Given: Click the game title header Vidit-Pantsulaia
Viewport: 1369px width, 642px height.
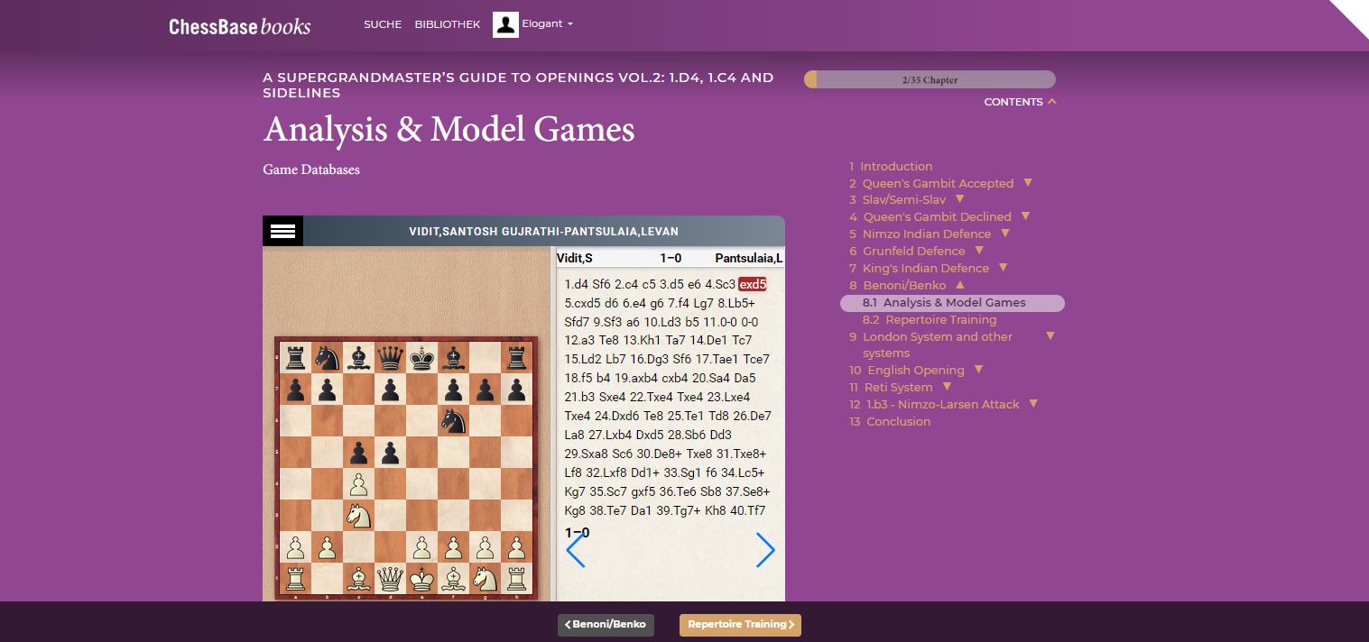Looking at the screenshot, I should (x=543, y=232).
